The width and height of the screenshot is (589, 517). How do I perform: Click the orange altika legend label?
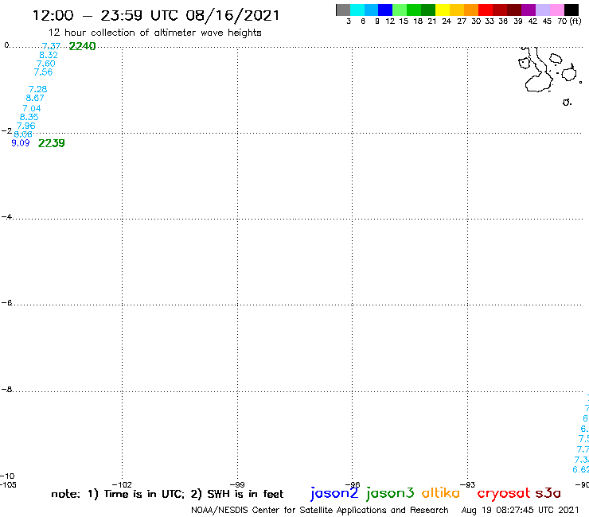pos(441,492)
